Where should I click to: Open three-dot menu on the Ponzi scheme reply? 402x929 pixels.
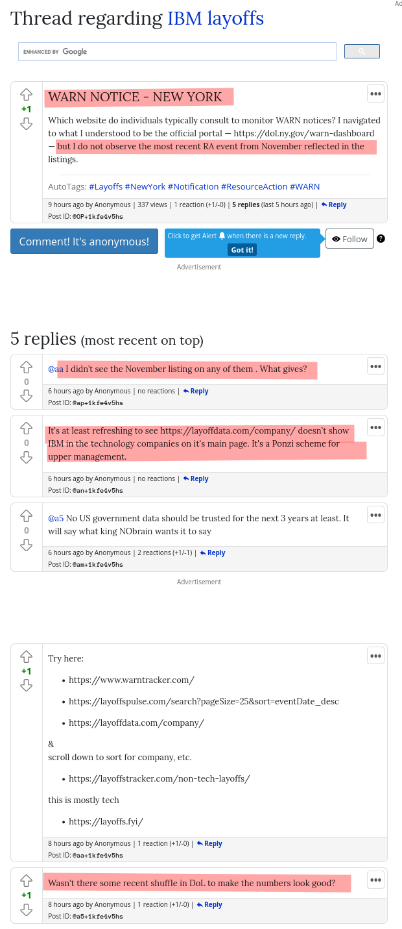click(375, 427)
